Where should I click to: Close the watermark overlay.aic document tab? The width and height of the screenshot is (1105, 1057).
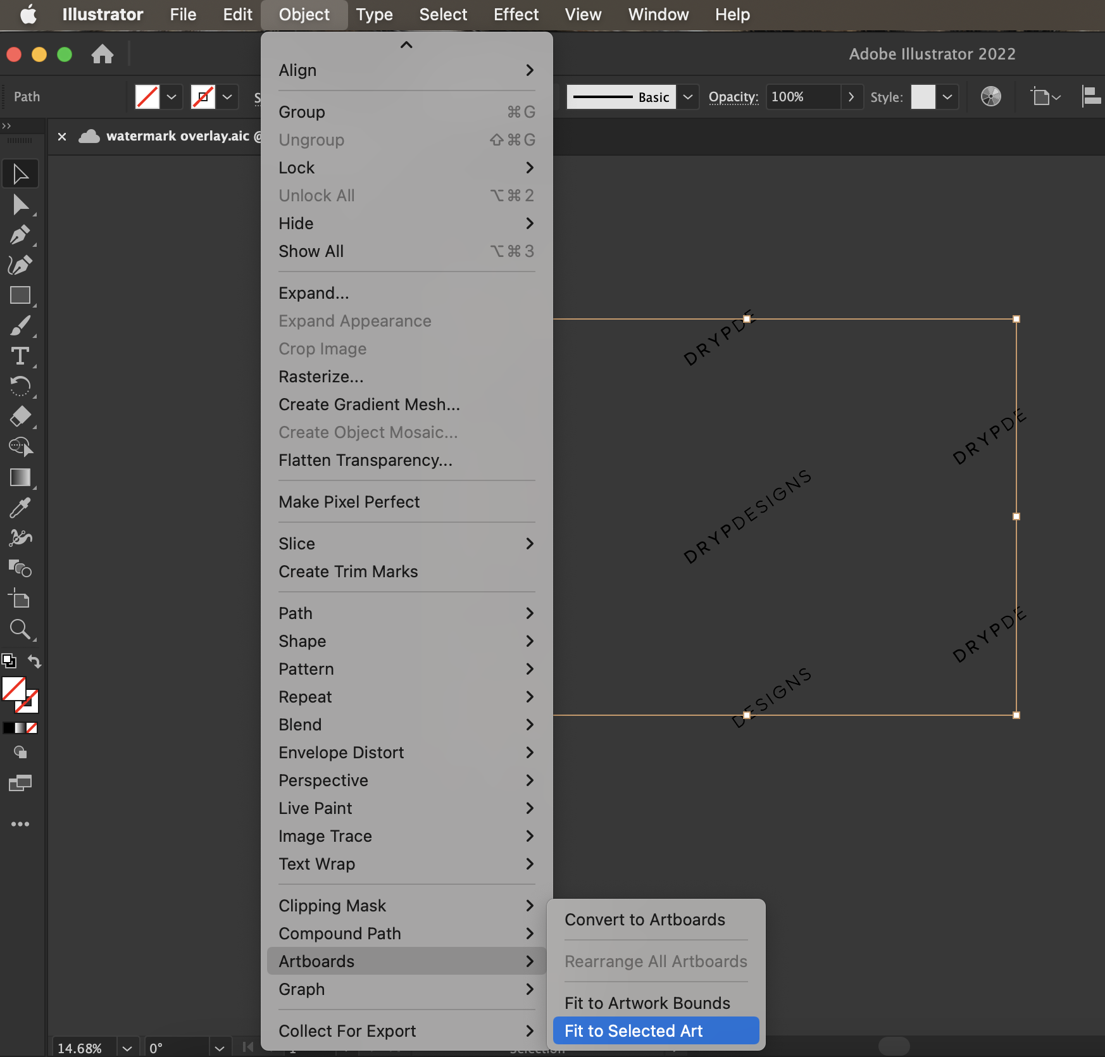click(x=62, y=136)
